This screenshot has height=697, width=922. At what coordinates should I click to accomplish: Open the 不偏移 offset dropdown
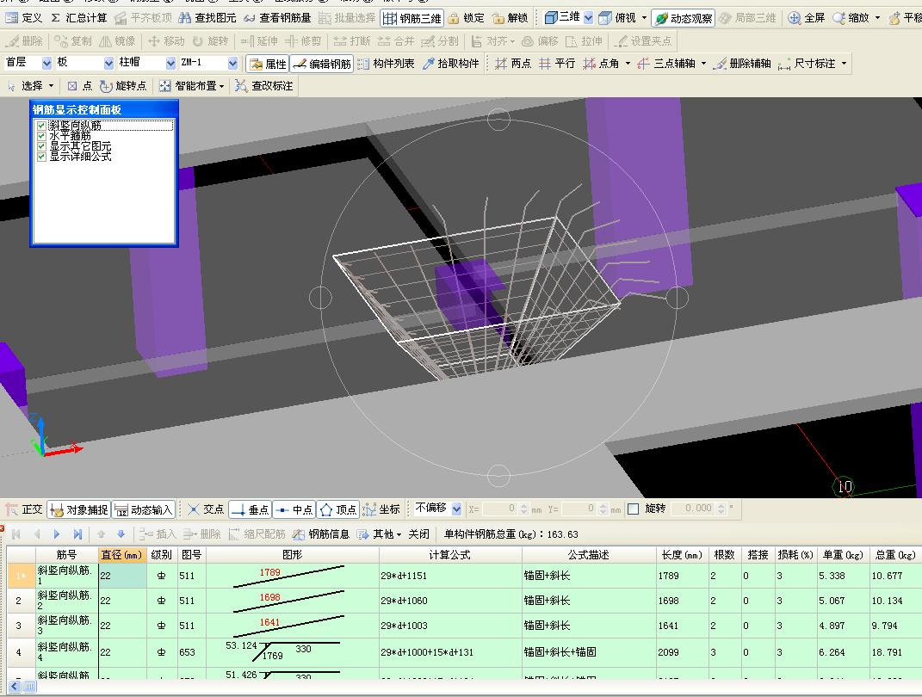tap(457, 509)
